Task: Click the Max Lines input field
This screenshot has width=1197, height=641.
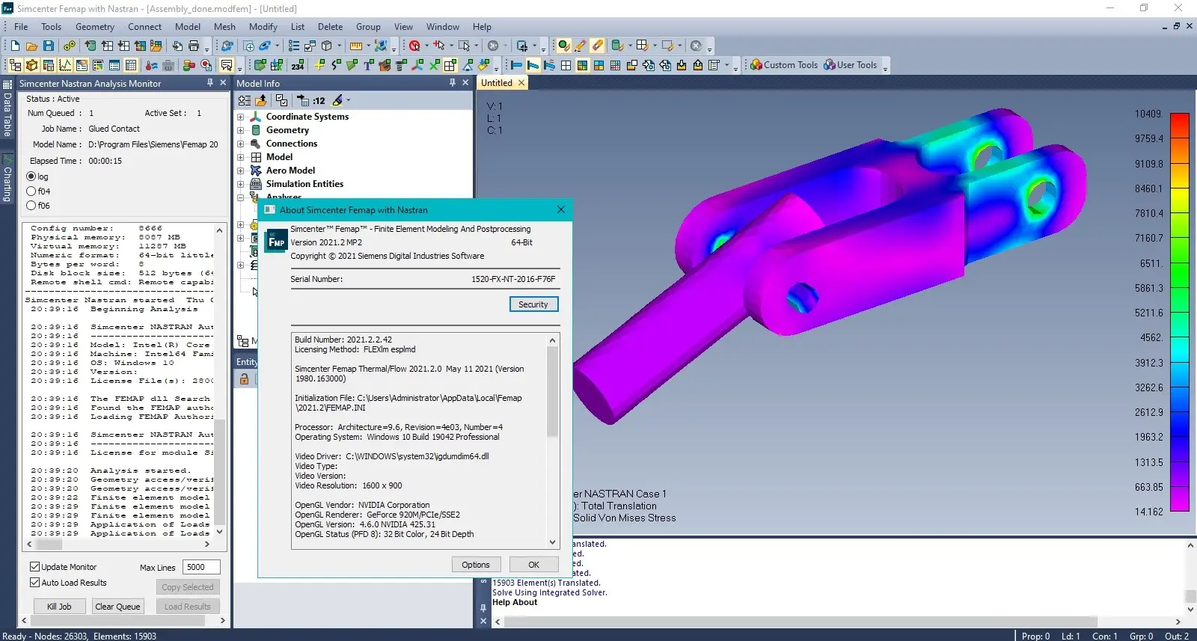Action: [201, 567]
